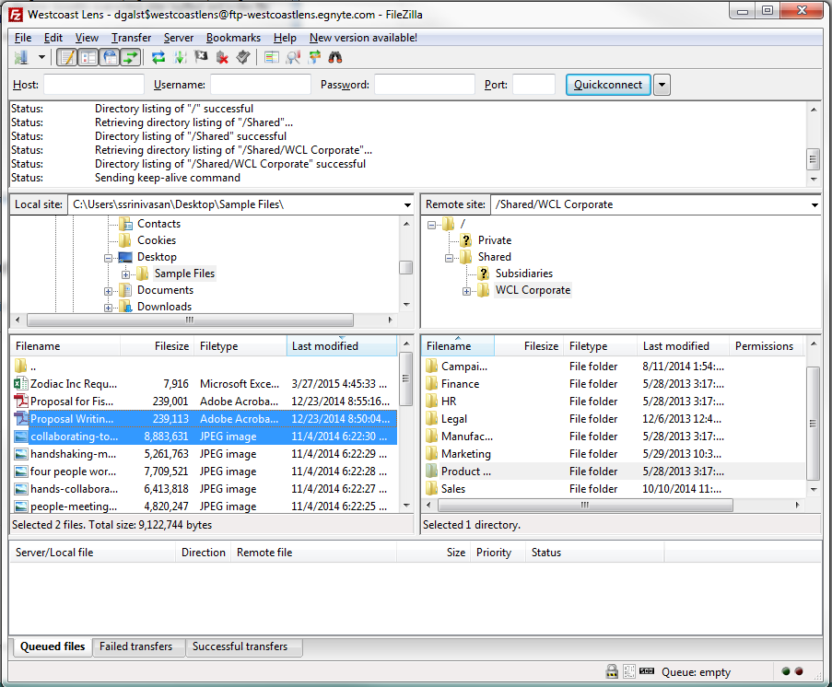Click the Host input field
This screenshot has height=687, width=832.
[94, 85]
